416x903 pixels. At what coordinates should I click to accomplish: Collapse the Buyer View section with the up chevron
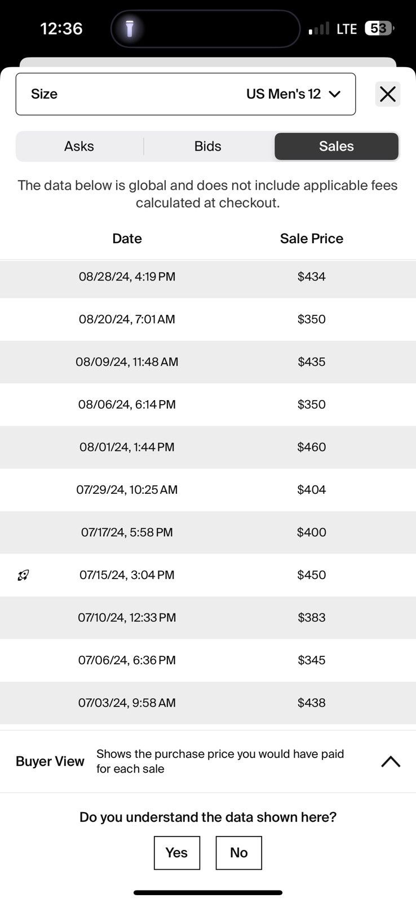point(391,761)
